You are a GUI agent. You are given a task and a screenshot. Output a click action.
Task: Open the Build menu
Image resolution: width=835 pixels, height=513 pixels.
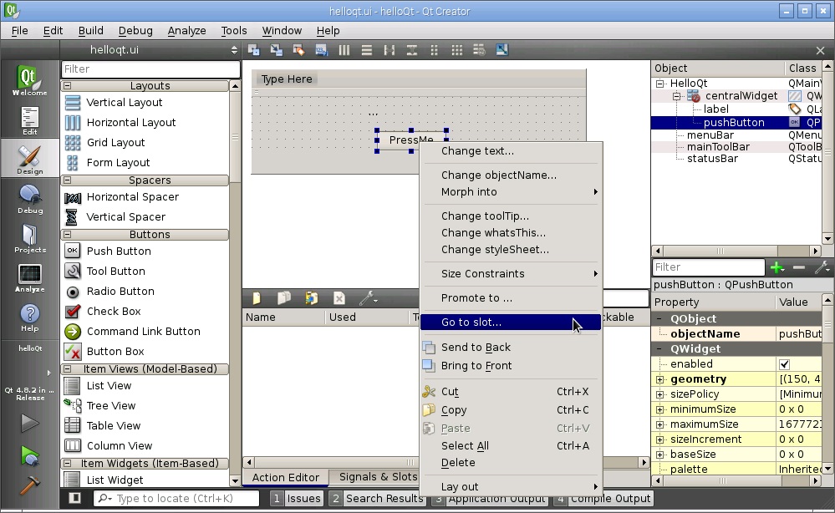coord(90,31)
